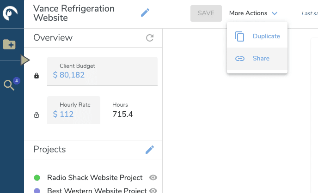Refresh the Overview panel
318x193 pixels.
[x=150, y=38]
